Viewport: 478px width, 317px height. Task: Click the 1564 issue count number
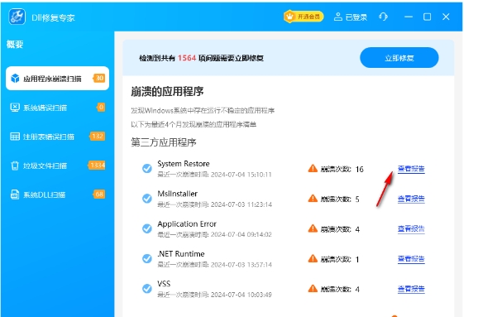[187, 58]
